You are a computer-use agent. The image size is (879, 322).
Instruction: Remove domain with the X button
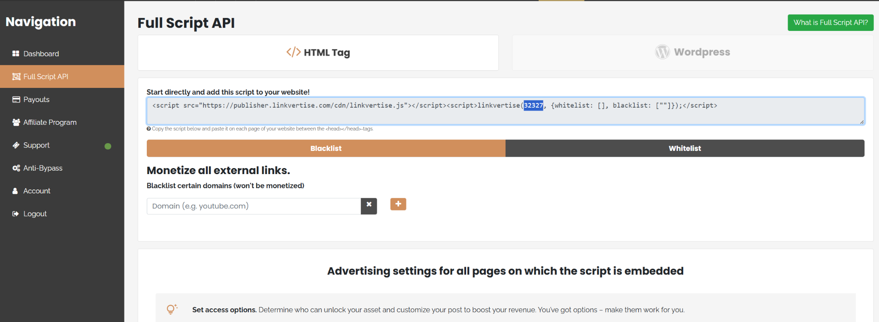pos(369,206)
